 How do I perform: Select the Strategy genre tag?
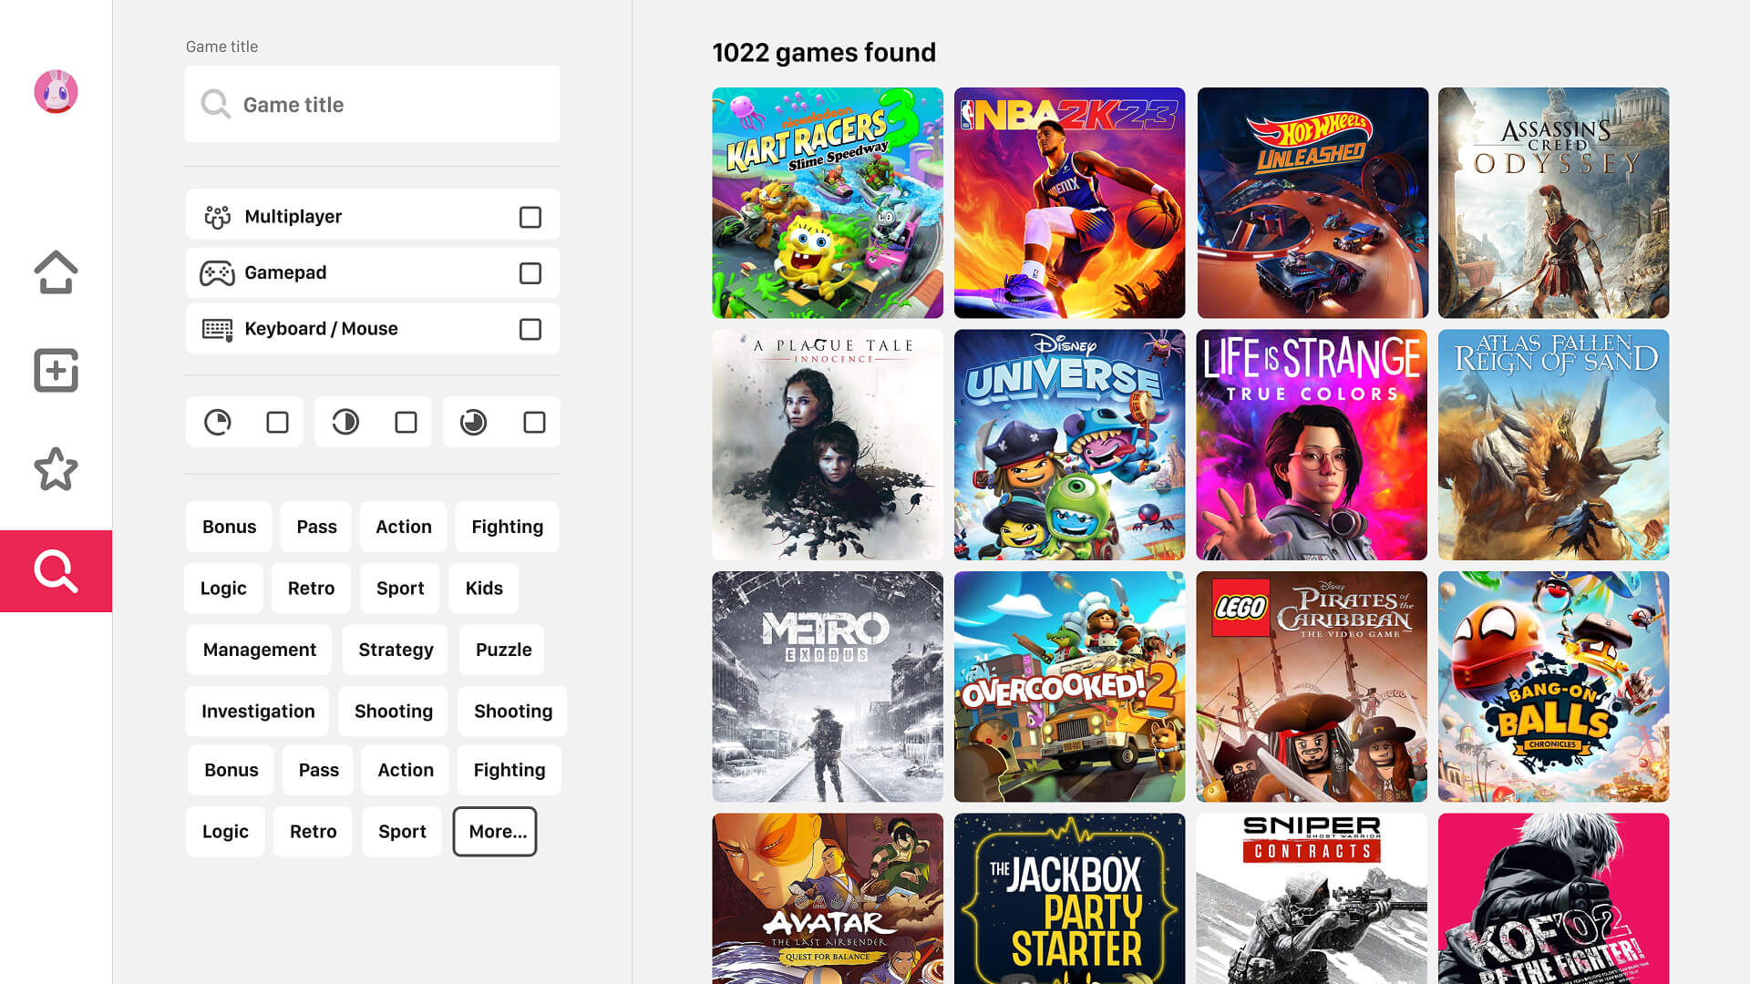[x=396, y=650]
